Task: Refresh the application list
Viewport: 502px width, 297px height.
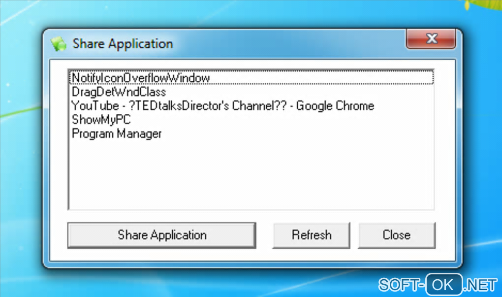Action: [x=311, y=235]
